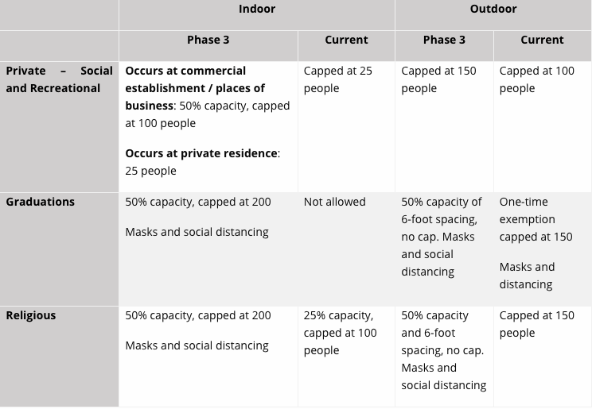
Task: Select the Current header under Outdoor
Action: pyautogui.click(x=542, y=40)
